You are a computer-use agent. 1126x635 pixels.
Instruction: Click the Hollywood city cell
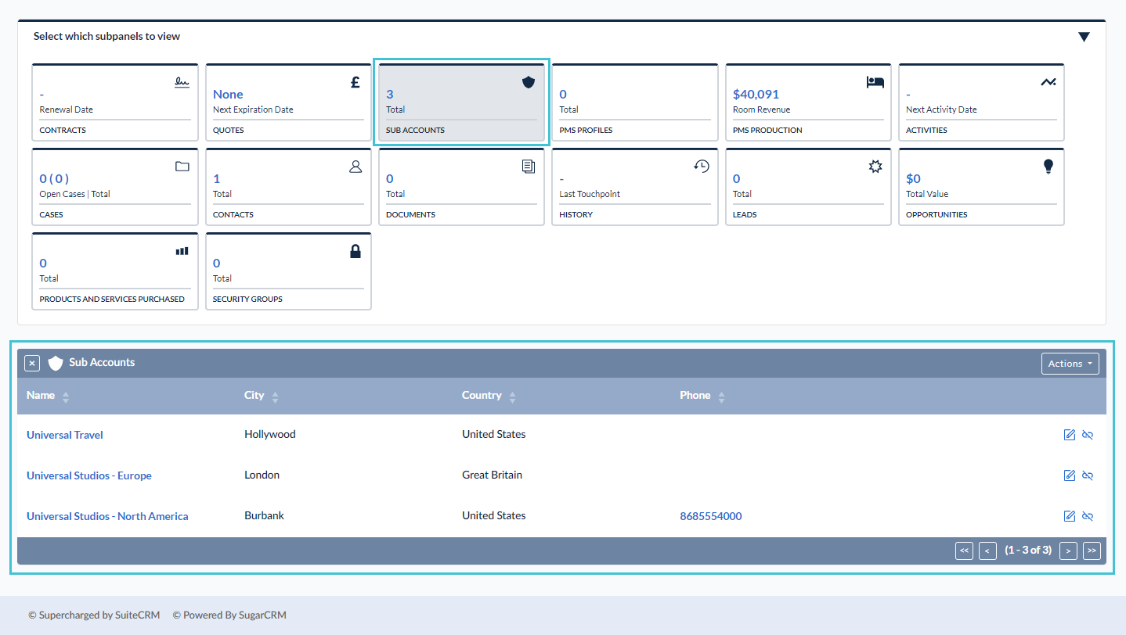[270, 434]
